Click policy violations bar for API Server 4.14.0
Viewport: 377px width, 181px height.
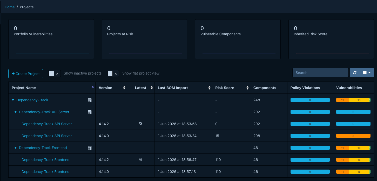pyautogui.click(x=310, y=136)
